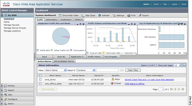Close Top 10 Application chart
The image size is (192, 106).
185,24
